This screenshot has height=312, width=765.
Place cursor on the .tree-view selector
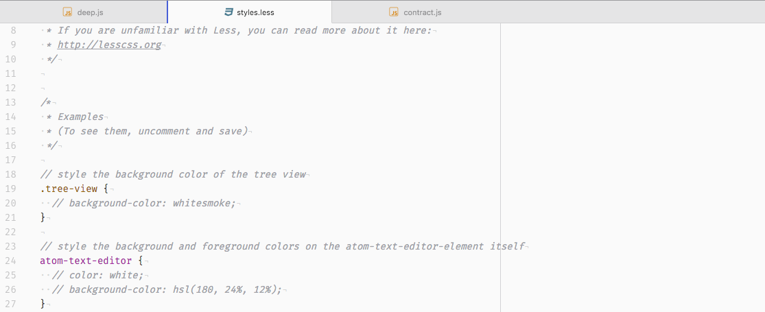pos(69,189)
